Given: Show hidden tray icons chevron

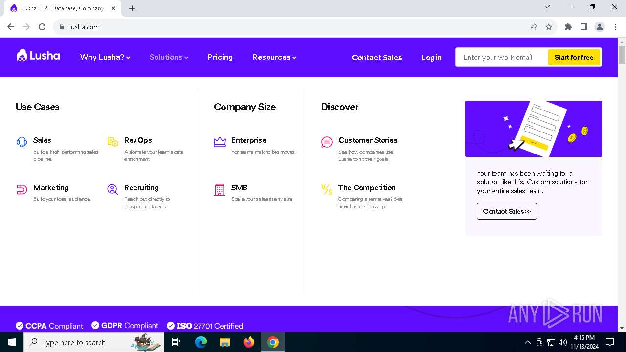Looking at the screenshot, I should click(x=527, y=342).
